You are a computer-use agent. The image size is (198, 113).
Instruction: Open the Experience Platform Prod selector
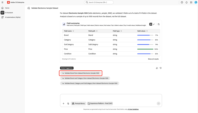(100, 103)
